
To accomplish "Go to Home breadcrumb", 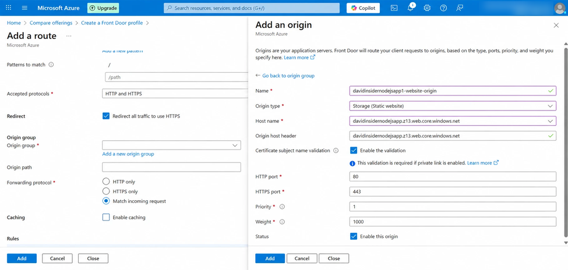I will [14, 23].
